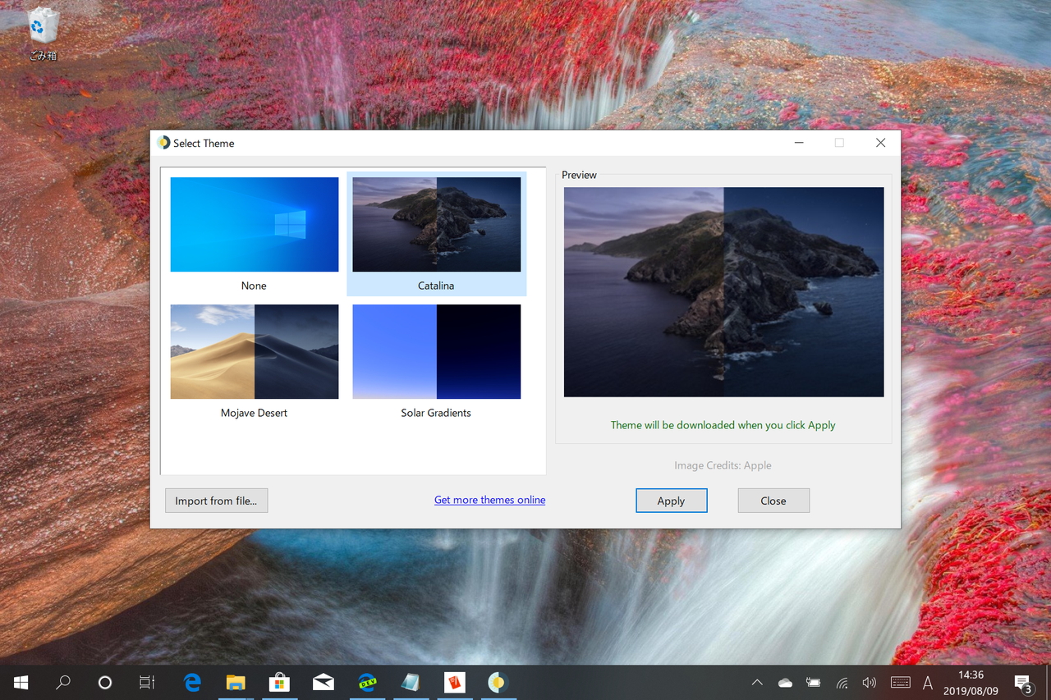Open the red Office taskbar icon
Viewport: 1051px width, 700px height.
tap(454, 682)
